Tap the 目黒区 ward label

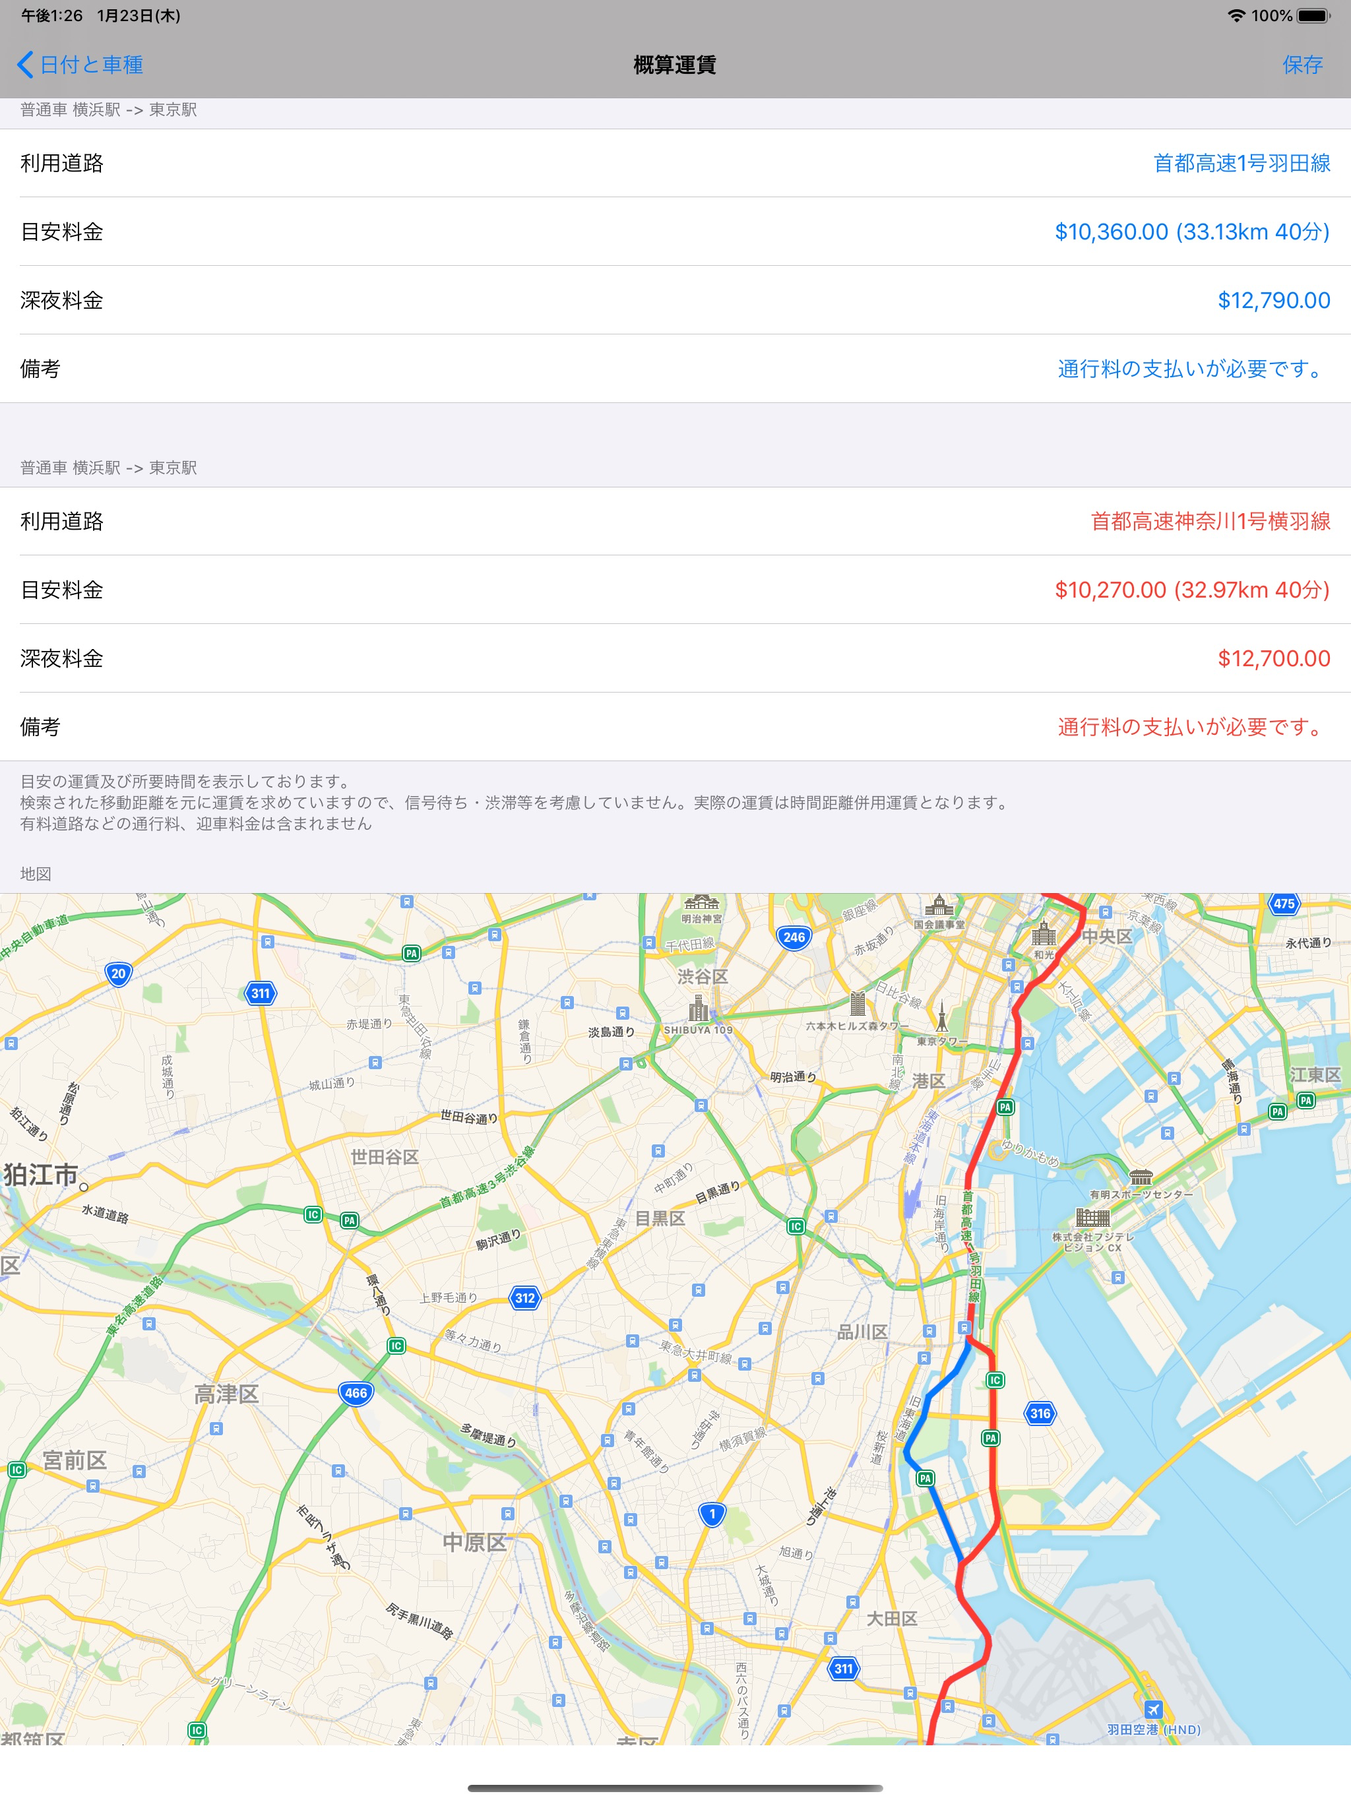(x=659, y=1218)
